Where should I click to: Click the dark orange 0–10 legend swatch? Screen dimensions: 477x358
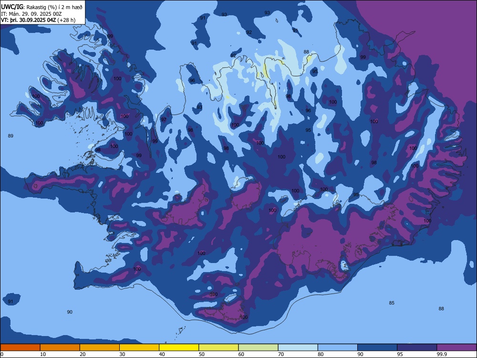tap(20, 347)
